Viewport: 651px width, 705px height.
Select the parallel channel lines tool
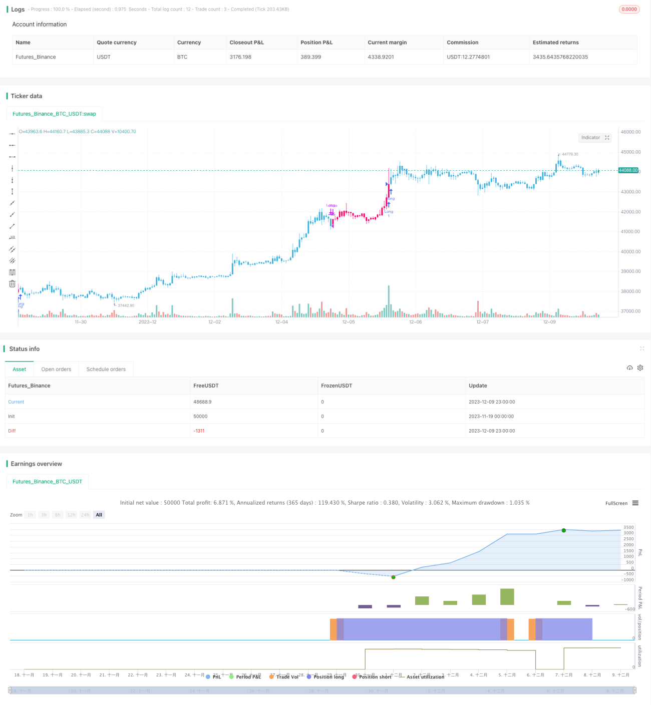click(12, 249)
